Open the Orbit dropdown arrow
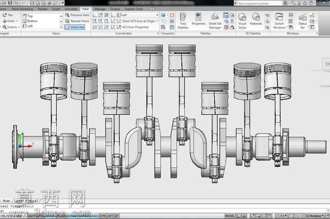Screen dimensions: 330x219 coord(17,21)
